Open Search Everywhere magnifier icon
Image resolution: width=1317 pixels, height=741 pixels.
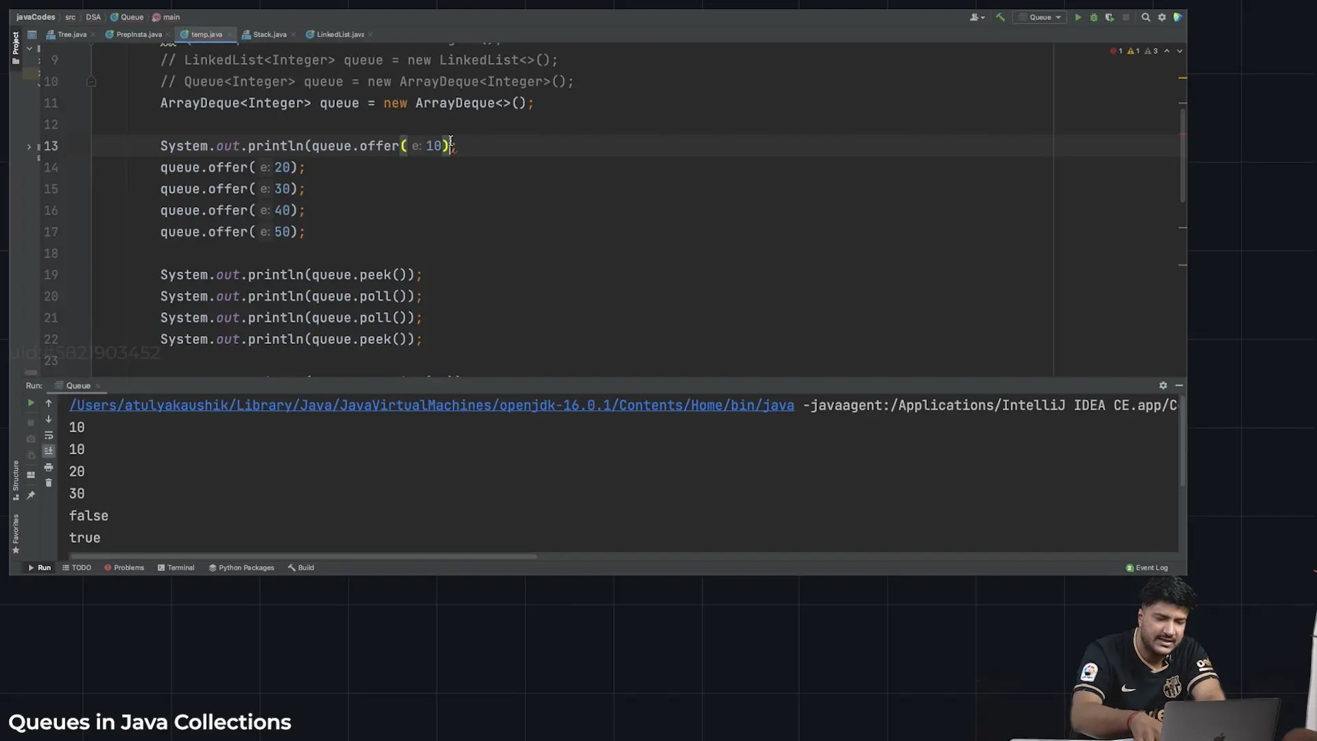[x=1146, y=17]
